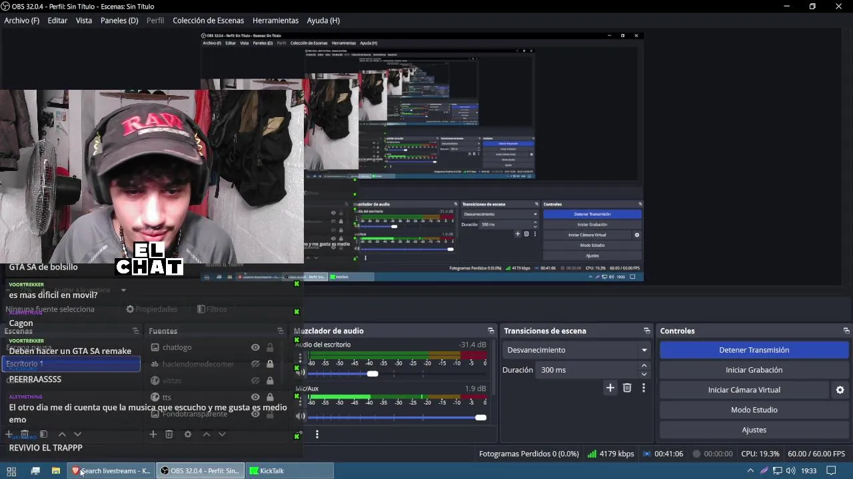The image size is (853, 479).
Task: Move the source up in the Fuentes list
Action: (207, 434)
